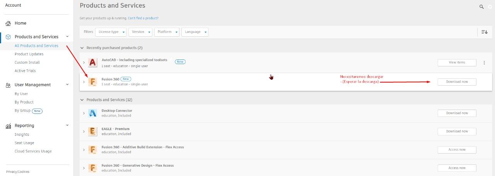495x176 pixels.
Task: Click the New badge beside Fusion 360
Action: 126,79
